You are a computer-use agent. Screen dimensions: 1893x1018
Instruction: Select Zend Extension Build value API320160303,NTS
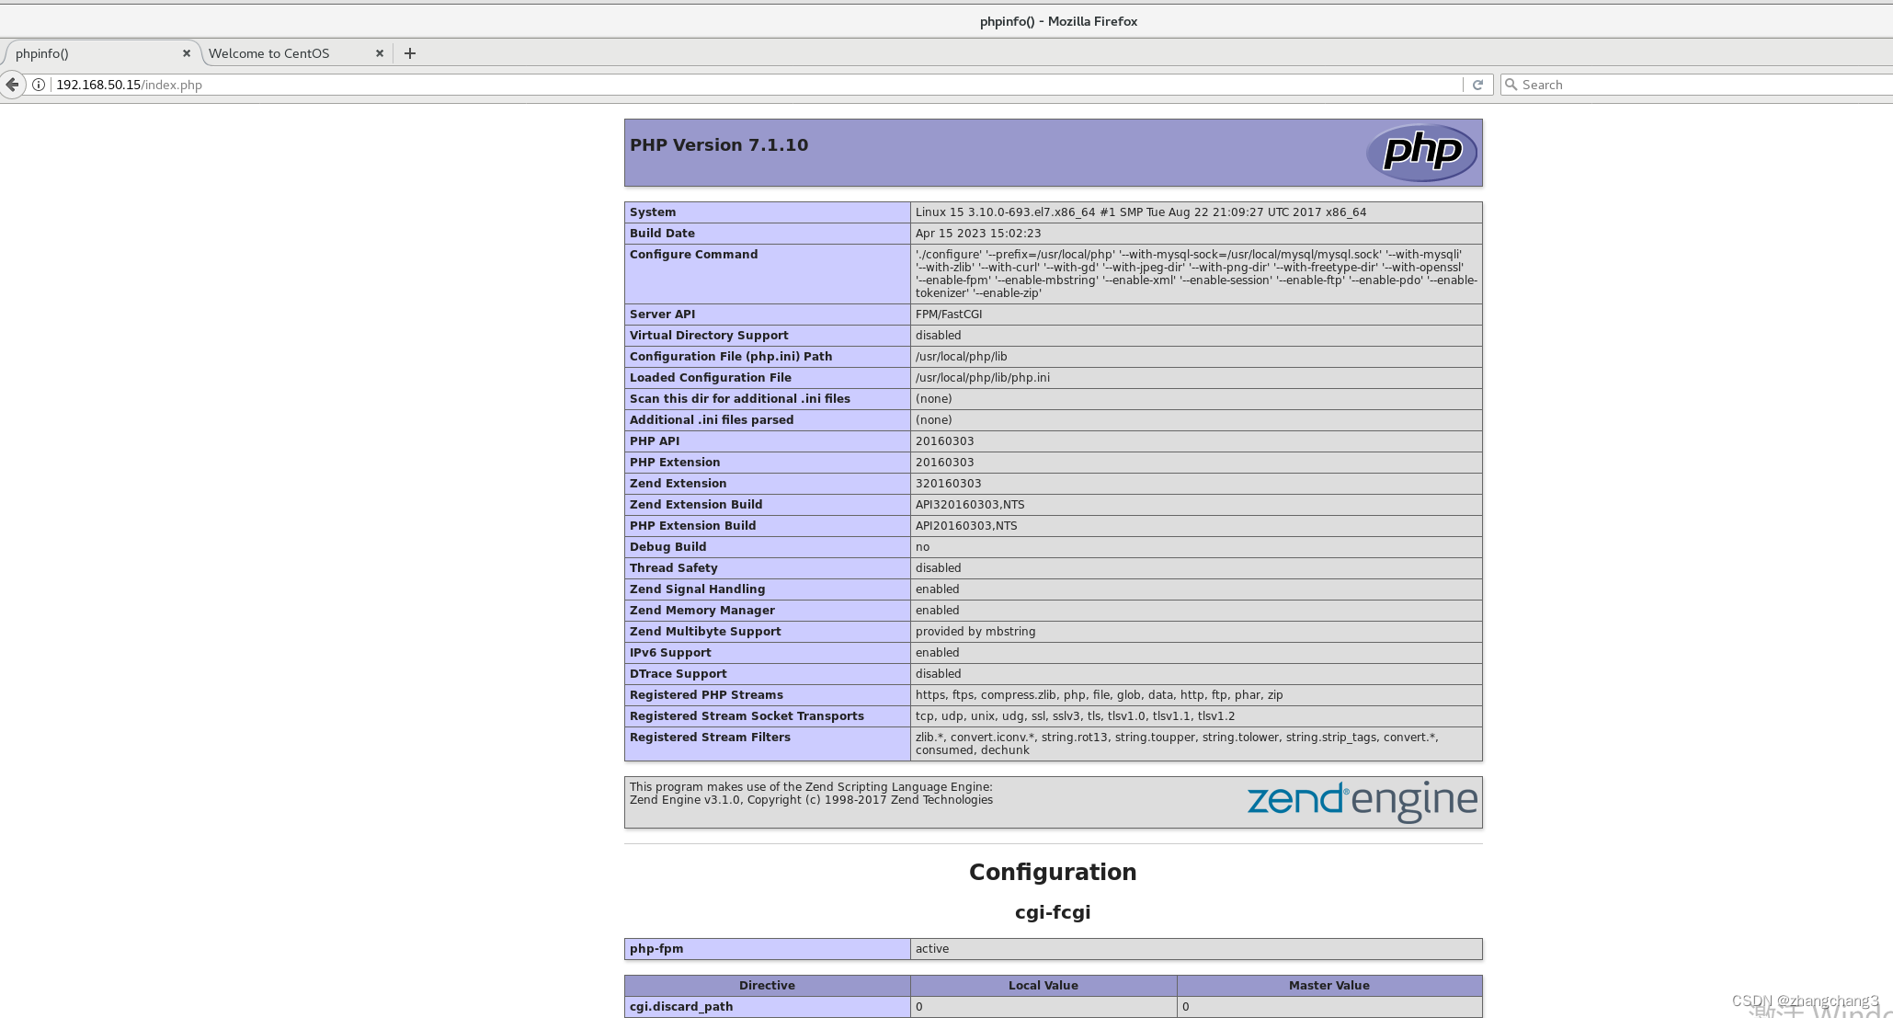click(x=970, y=505)
